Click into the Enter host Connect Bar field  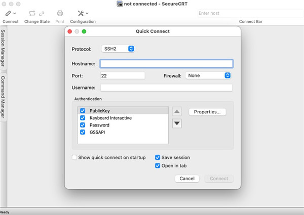(250, 13)
